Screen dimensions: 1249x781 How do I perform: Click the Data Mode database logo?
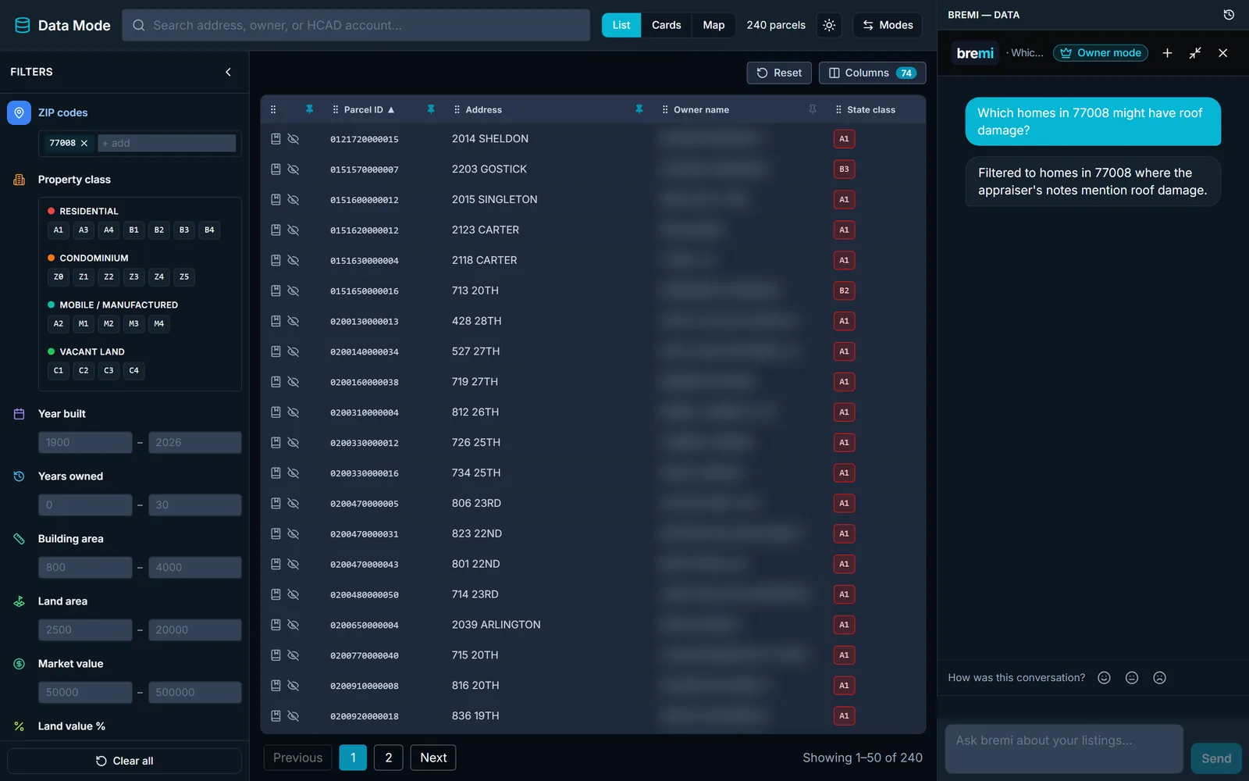(23, 25)
